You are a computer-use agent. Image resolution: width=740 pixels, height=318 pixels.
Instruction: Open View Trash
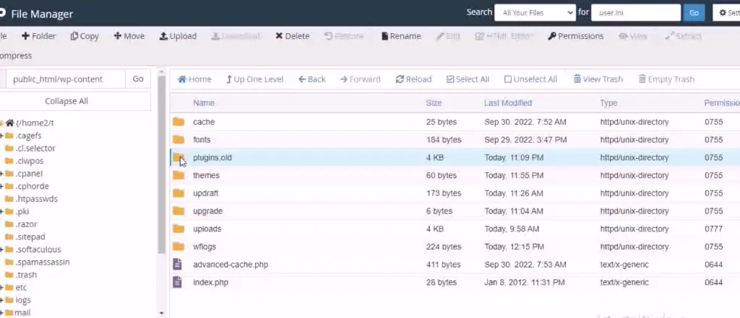[598, 79]
